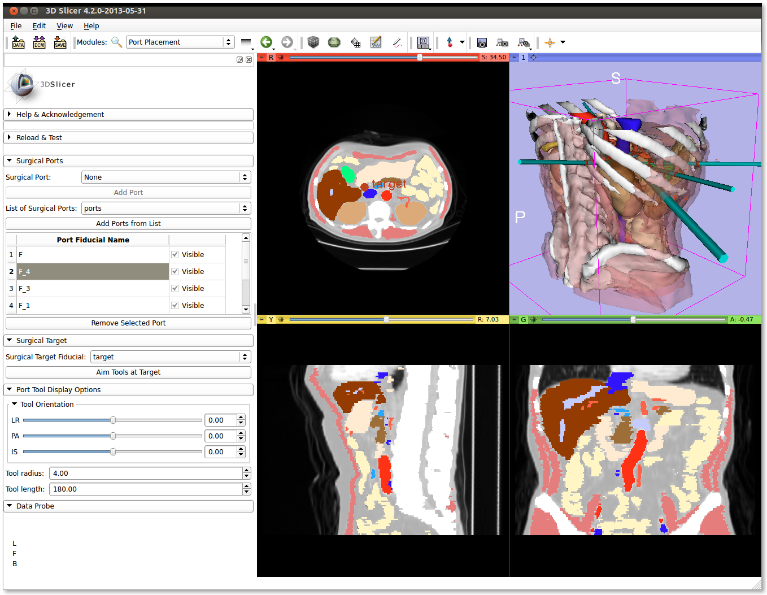Open the View menu
Screen dimensions: 767x595
click(64, 26)
